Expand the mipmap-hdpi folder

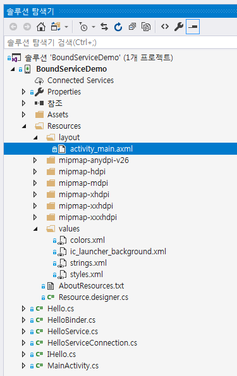coord(35,172)
